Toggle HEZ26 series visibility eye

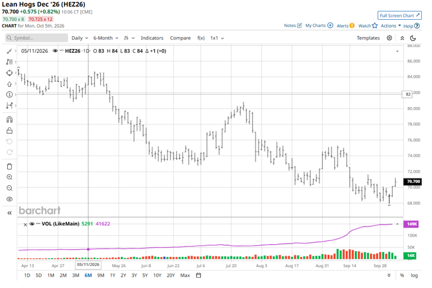(x=55, y=51)
